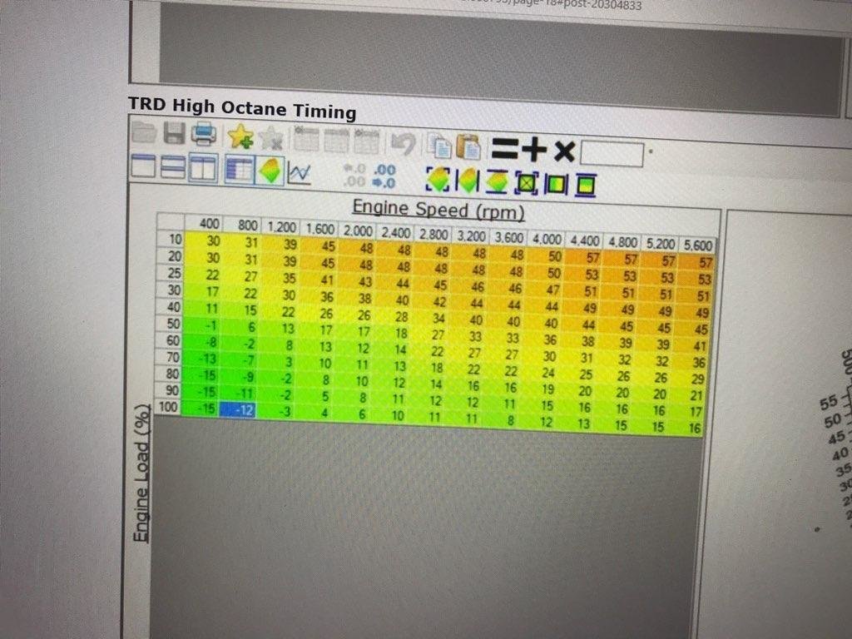
Task: Click the plus sign add-value icon
Action: (533, 150)
